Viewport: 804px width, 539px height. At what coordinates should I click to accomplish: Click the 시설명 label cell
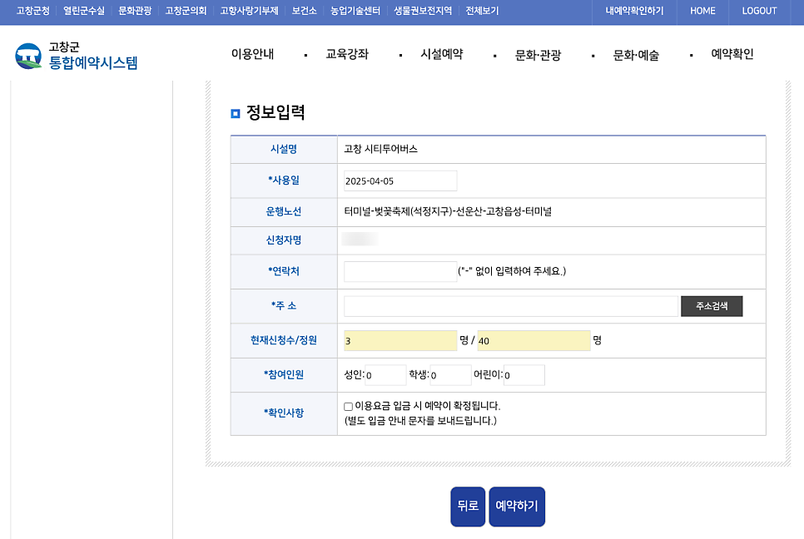click(284, 149)
